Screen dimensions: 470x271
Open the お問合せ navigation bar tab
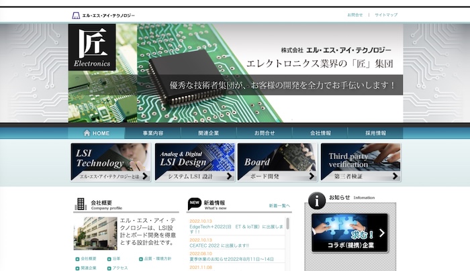click(265, 133)
